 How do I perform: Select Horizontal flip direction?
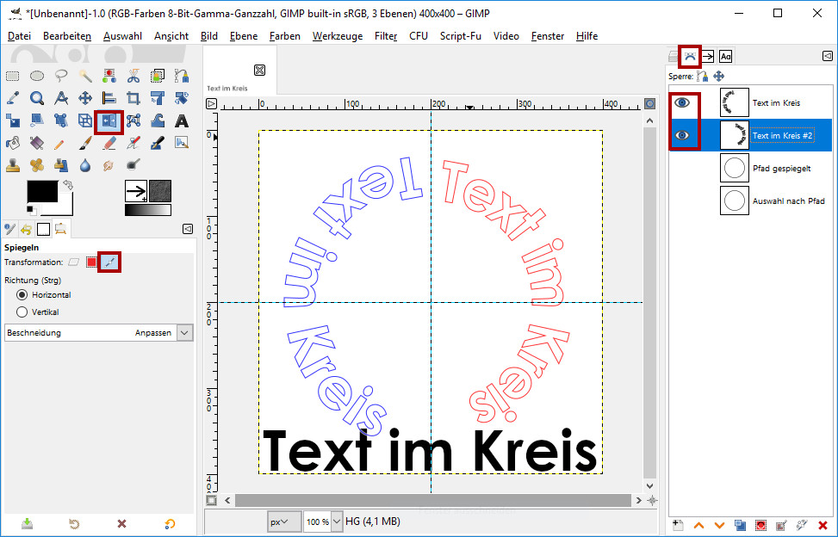[22, 295]
